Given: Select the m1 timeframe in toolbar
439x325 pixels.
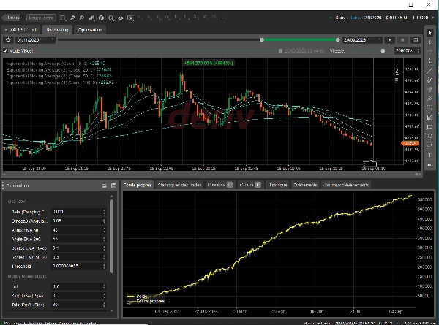Looking at the screenshot, I should pyautogui.click(x=140, y=18).
